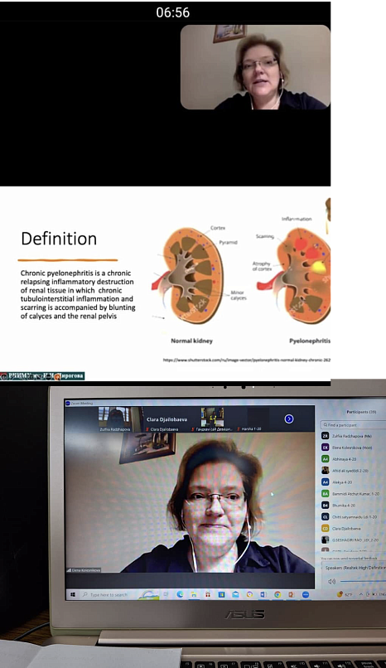Viewport: 386px width, 668px height.
Task: Show hidden system tray icons
Action: point(362,595)
